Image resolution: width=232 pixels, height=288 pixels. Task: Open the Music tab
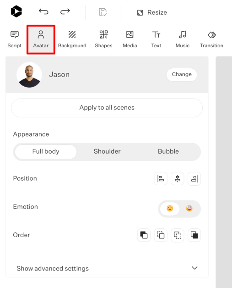182,39
